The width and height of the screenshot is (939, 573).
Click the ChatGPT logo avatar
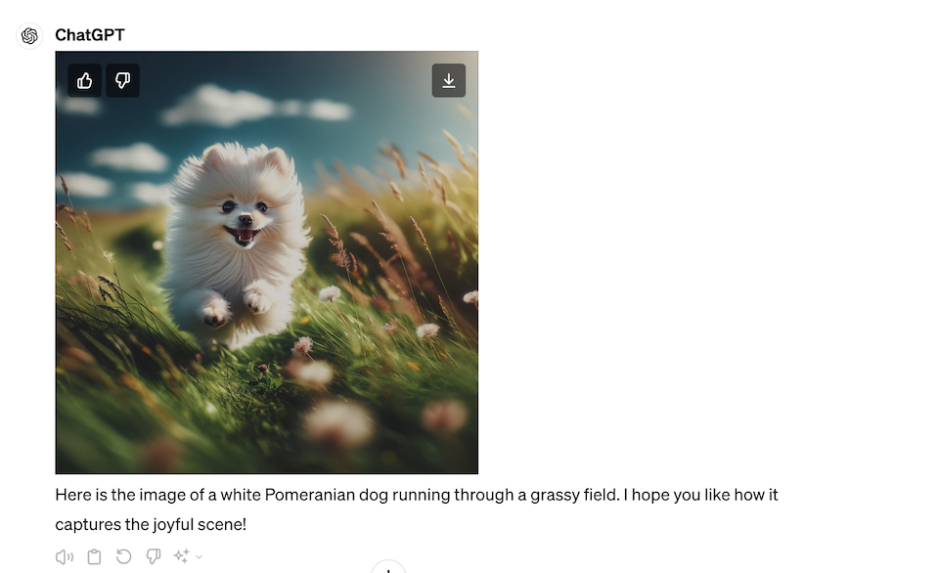[x=29, y=36]
